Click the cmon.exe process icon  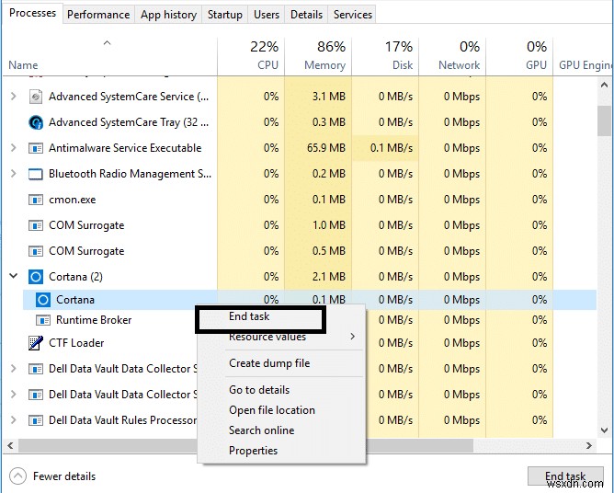(x=36, y=200)
